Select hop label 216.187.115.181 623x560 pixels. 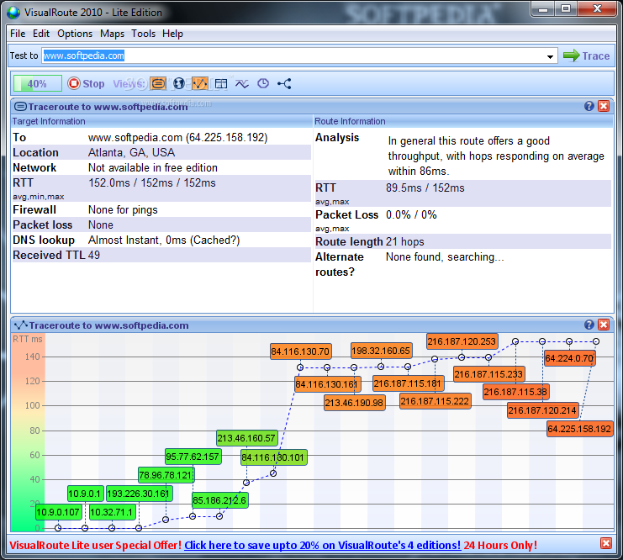408,383
